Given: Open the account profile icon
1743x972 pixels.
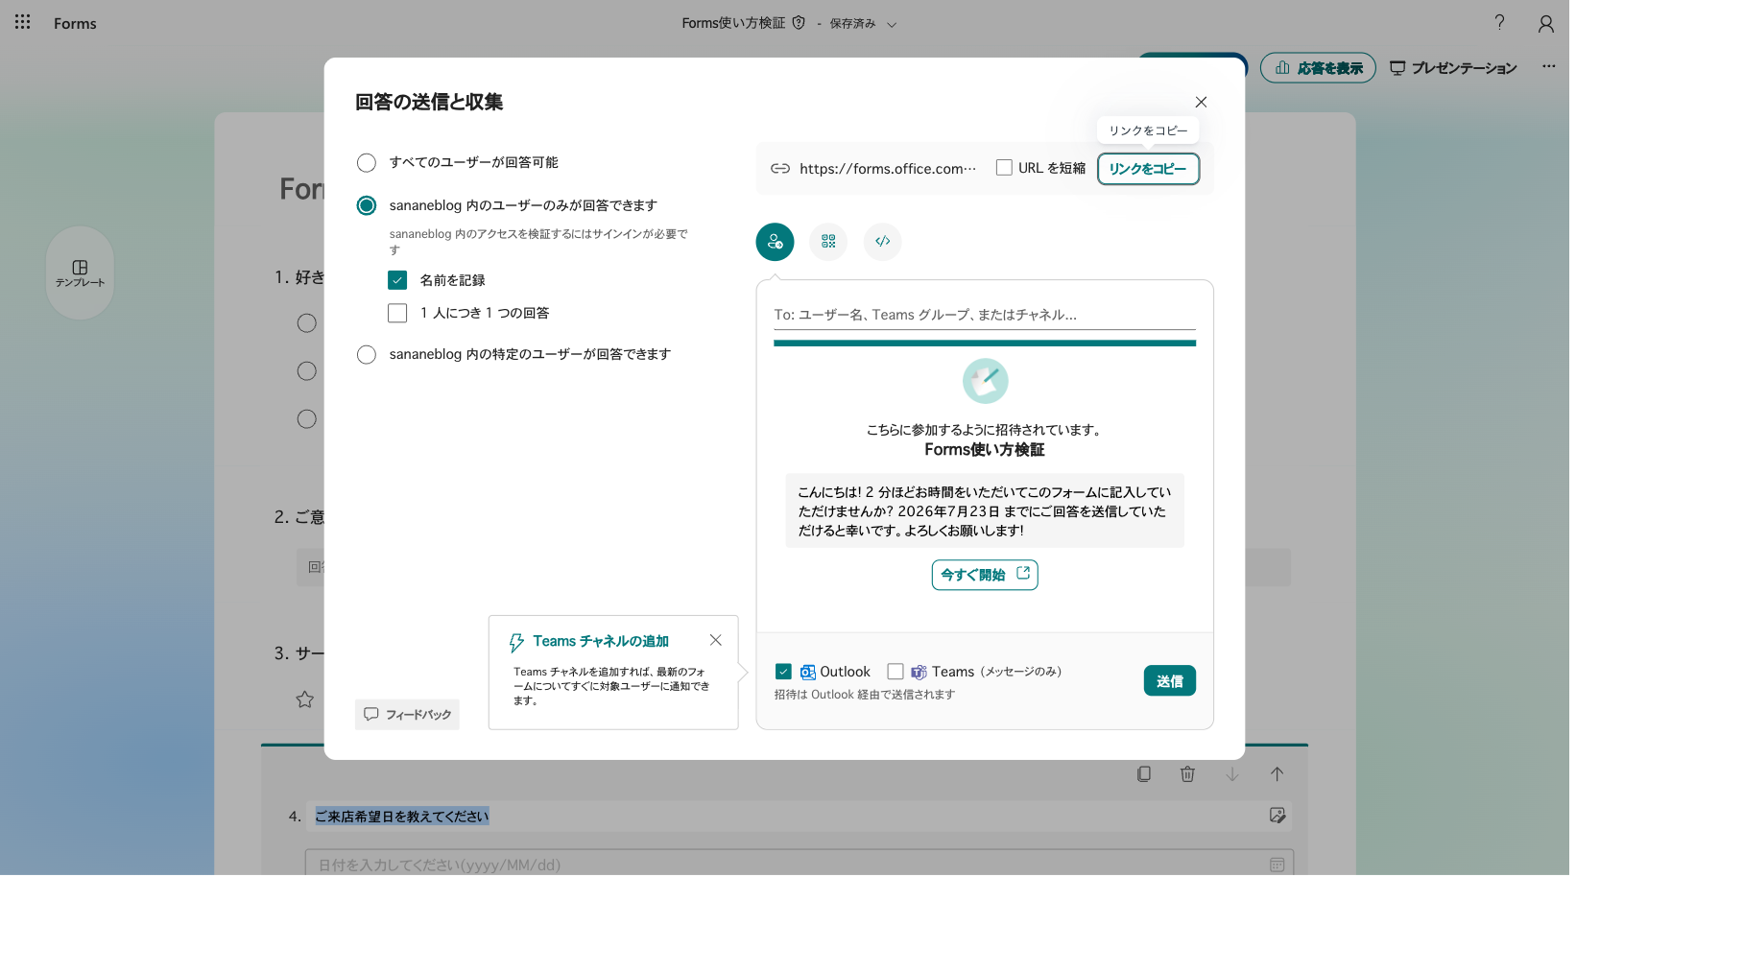Looking at the screenshot, I should pos(1545,23).
